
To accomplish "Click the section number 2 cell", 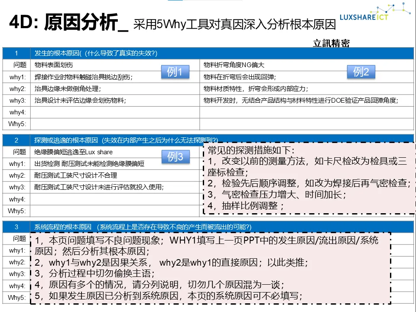I will [16, 140].
